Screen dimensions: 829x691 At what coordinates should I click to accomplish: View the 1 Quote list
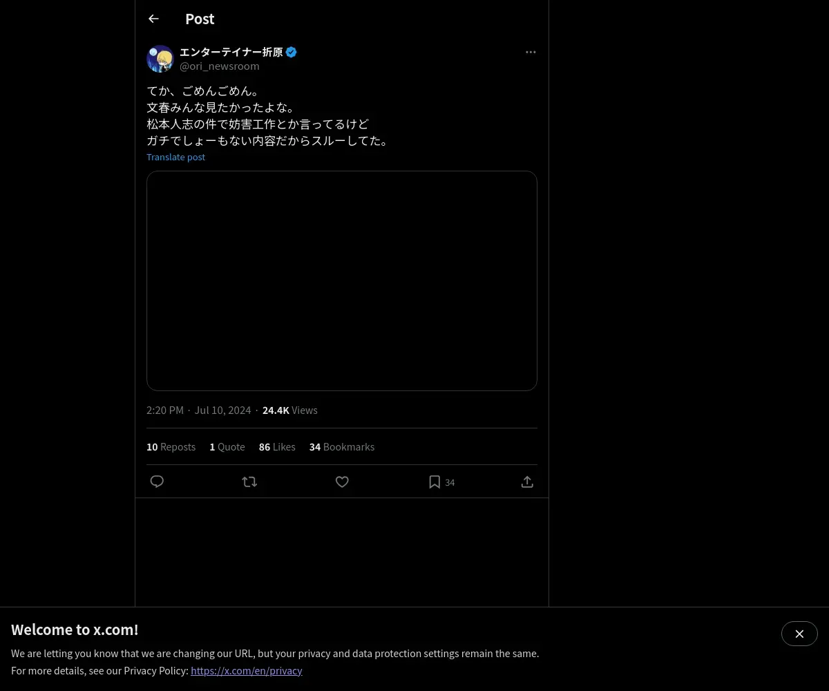click(227, 447)
